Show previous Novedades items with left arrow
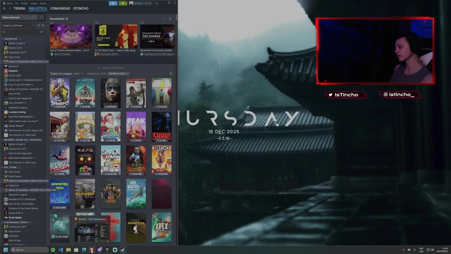This screenshot has width=451, height=254. [163, 19]
